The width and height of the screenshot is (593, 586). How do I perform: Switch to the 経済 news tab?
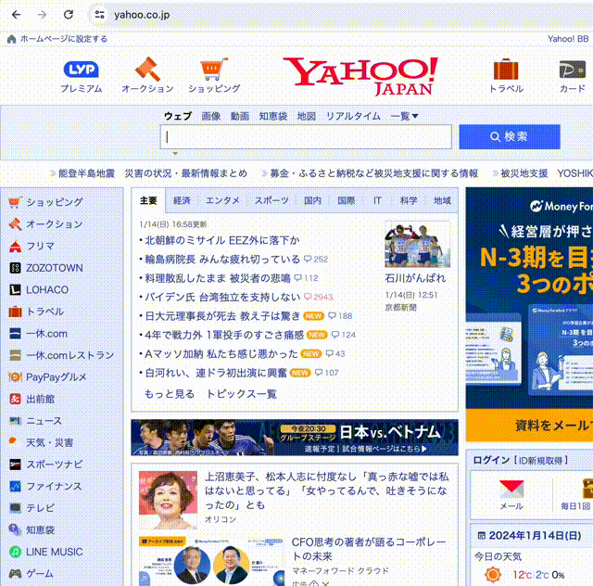click(182, 200)
